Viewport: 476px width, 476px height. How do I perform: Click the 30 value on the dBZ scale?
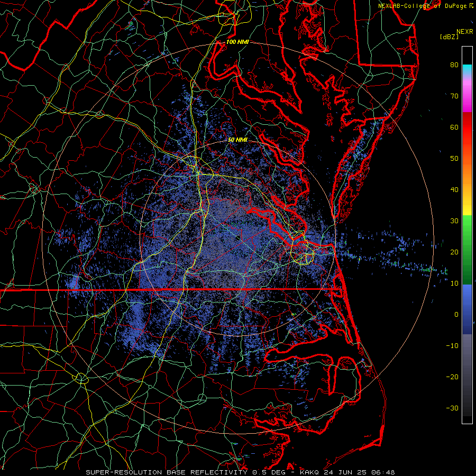click(454, 221)
